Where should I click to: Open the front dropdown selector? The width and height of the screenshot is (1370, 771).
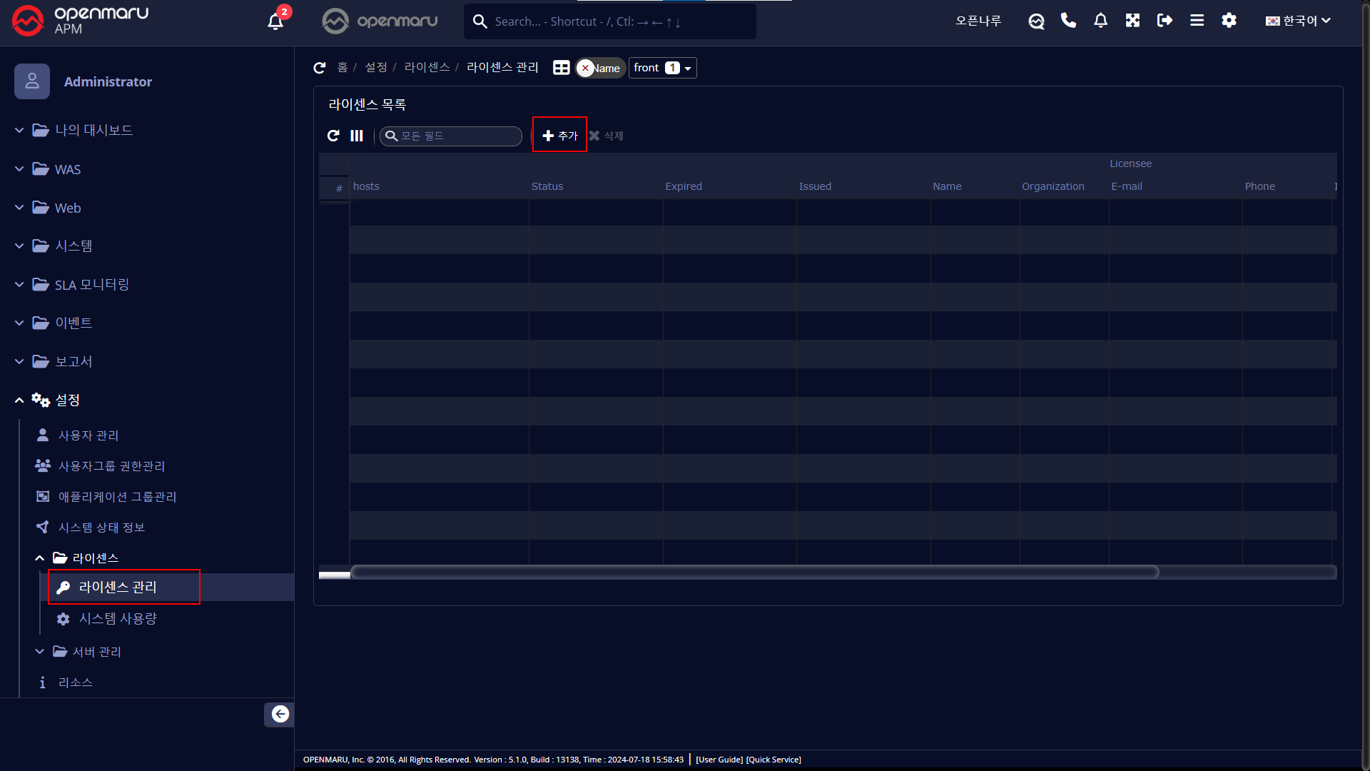pos(662,68)
